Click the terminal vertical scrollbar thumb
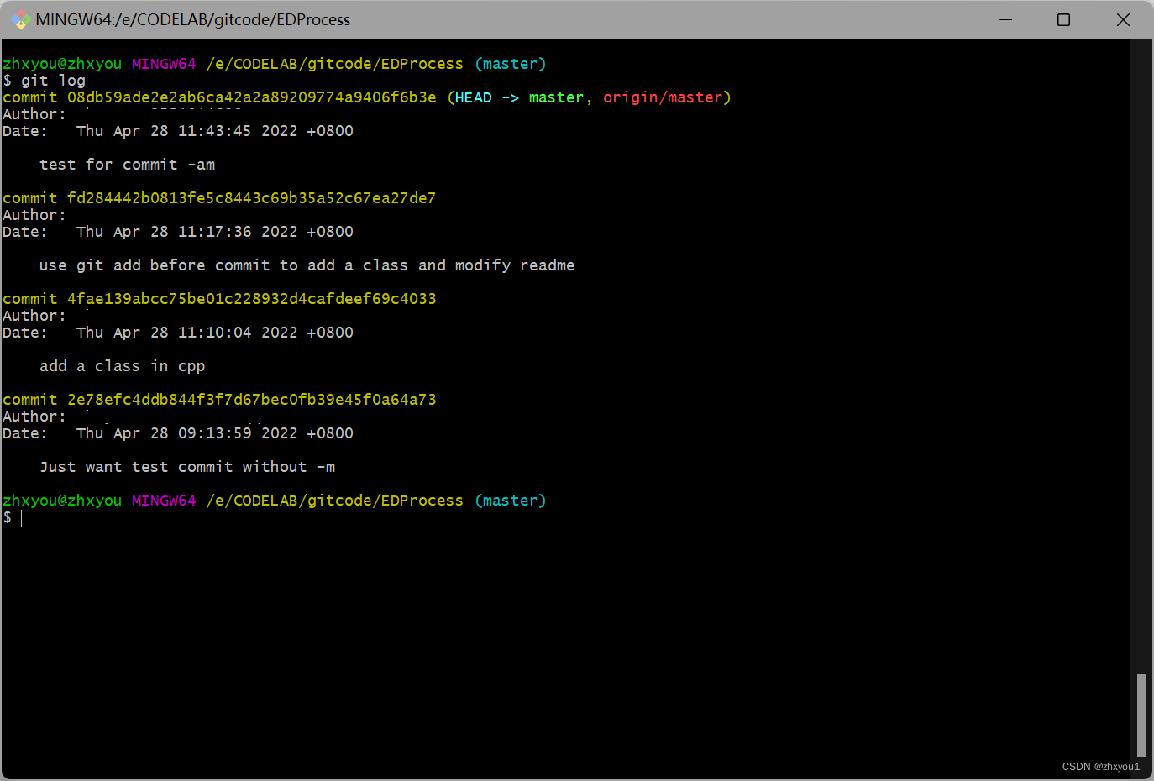The image size is (1154, 781). point(1141,715)
